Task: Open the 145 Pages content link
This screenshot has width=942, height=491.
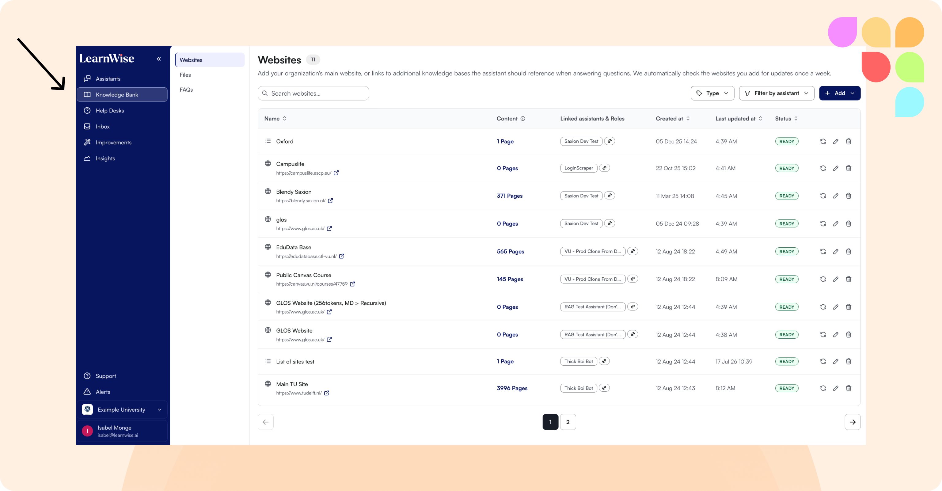Action: [510, 279]
